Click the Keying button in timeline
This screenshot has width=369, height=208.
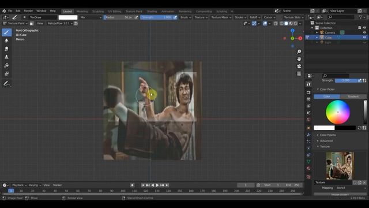coord(35,185)
